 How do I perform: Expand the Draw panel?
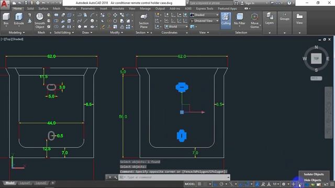pos(87,32)
